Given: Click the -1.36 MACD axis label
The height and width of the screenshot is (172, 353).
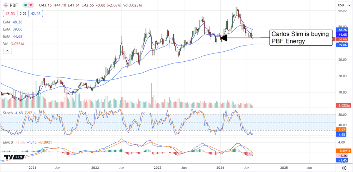Looking at the screenshot, I should tap(342, 156).
